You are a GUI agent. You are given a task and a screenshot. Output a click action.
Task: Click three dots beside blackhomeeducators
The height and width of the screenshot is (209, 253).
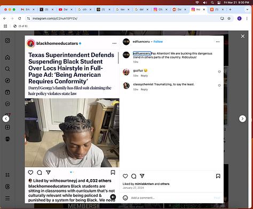pyautogui.click(x=114, y=43)
